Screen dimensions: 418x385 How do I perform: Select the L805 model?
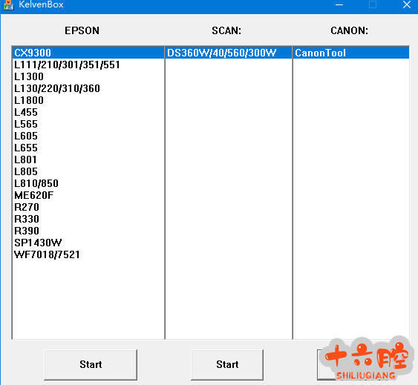[x=88, y=171]
